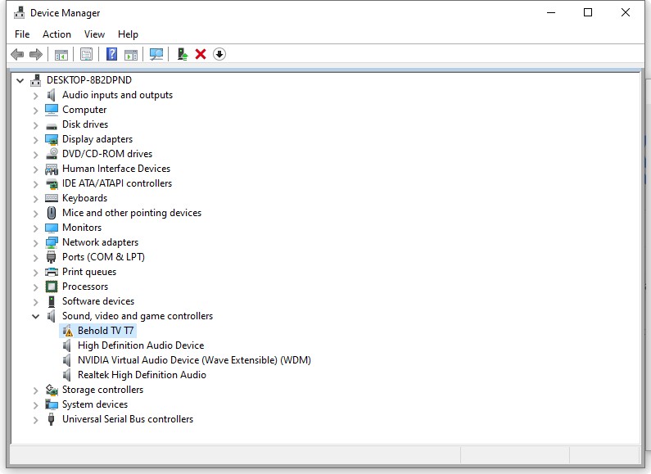Click the Properties toolbar icon
Screen dimensions: 651x474
86,54
